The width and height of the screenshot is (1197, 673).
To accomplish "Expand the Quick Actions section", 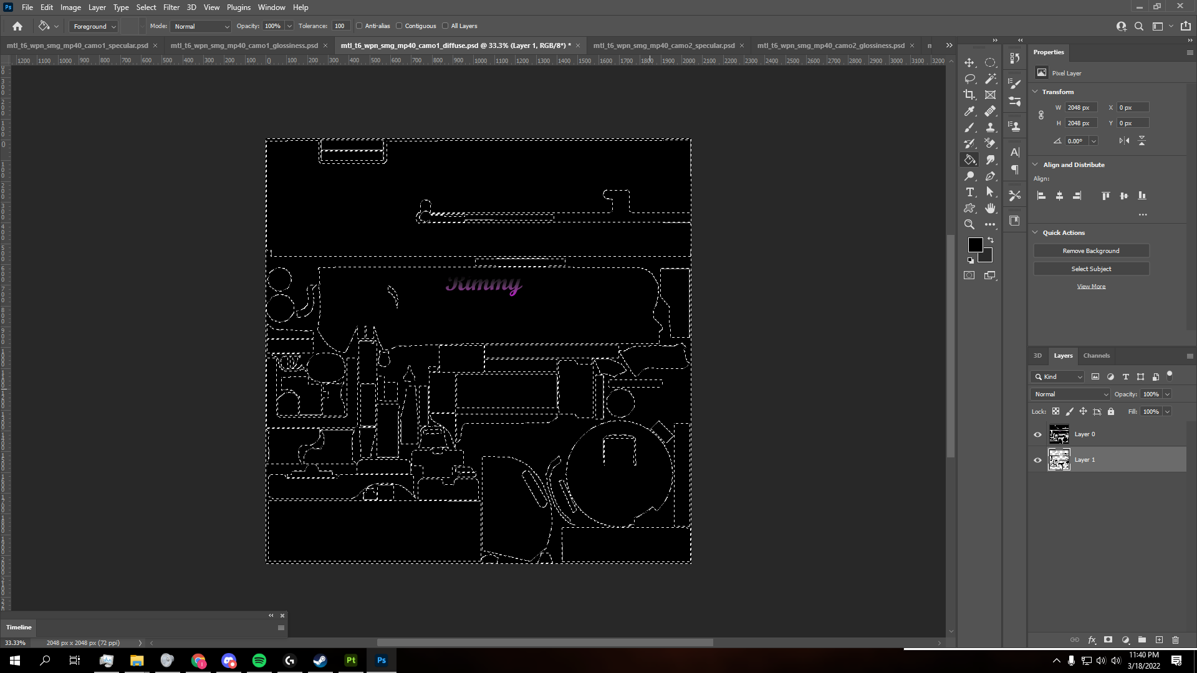I will [x=1036, y=232].
